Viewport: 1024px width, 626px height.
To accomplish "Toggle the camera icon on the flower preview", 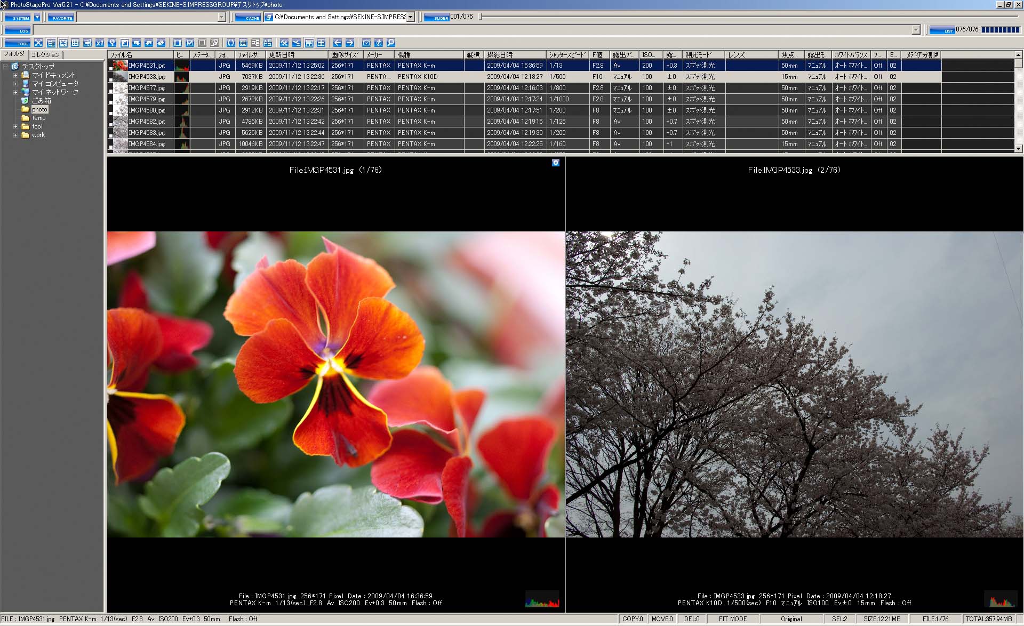I will (x=555, y=163).
